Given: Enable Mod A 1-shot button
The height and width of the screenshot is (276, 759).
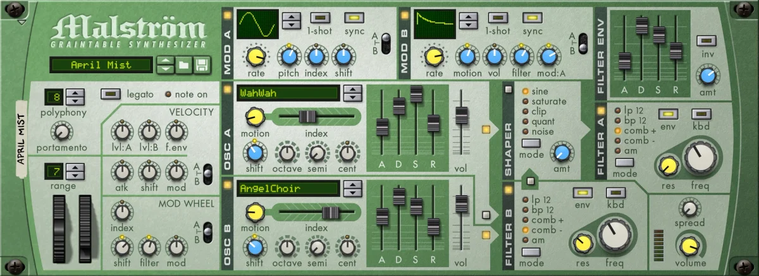Looking at the screenshot, I should point(319,17).
